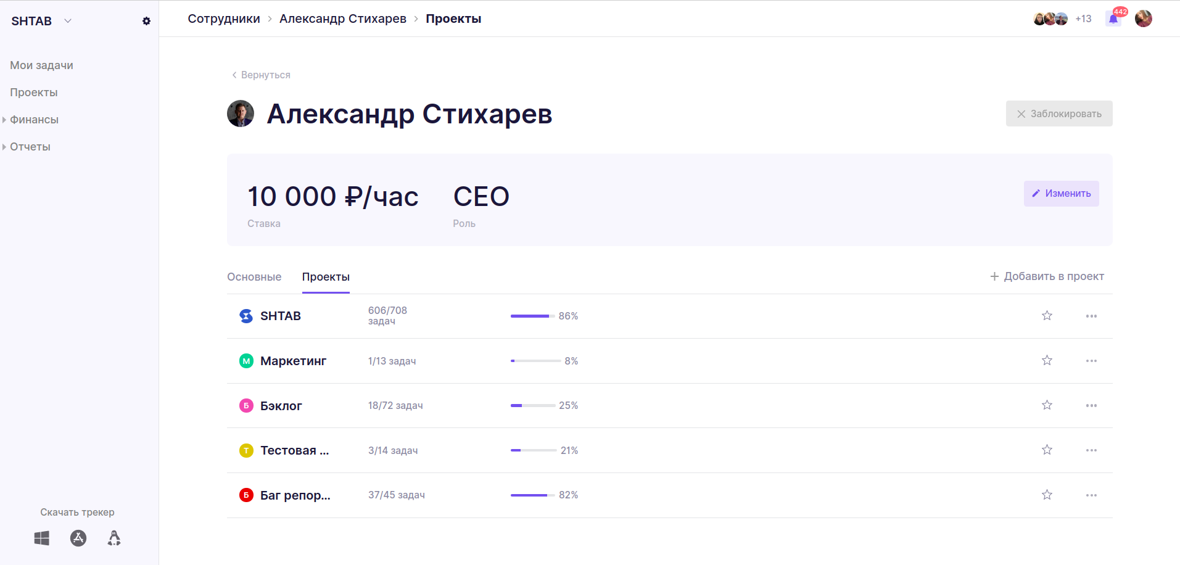Open three-dot menu for Бэклог project
This screenshot has height=565, width=1180.
click(1091, 406)
